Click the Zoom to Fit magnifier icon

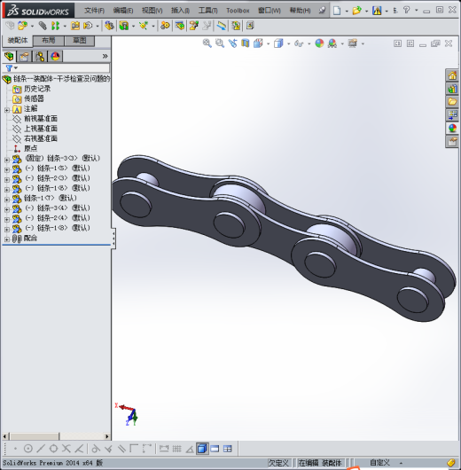click(x=207, y=43)
